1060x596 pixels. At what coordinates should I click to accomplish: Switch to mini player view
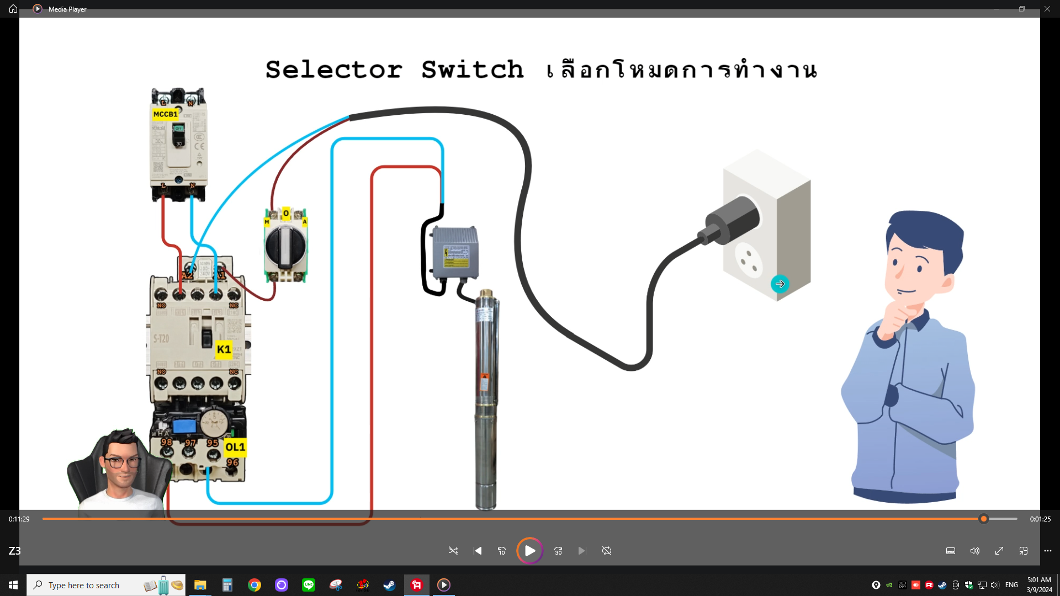click(x=1024, y=551)
